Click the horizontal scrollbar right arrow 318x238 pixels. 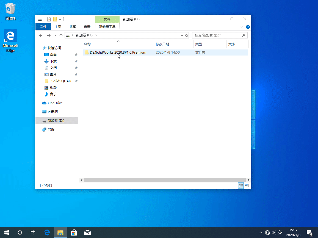[x=249, y=180]
